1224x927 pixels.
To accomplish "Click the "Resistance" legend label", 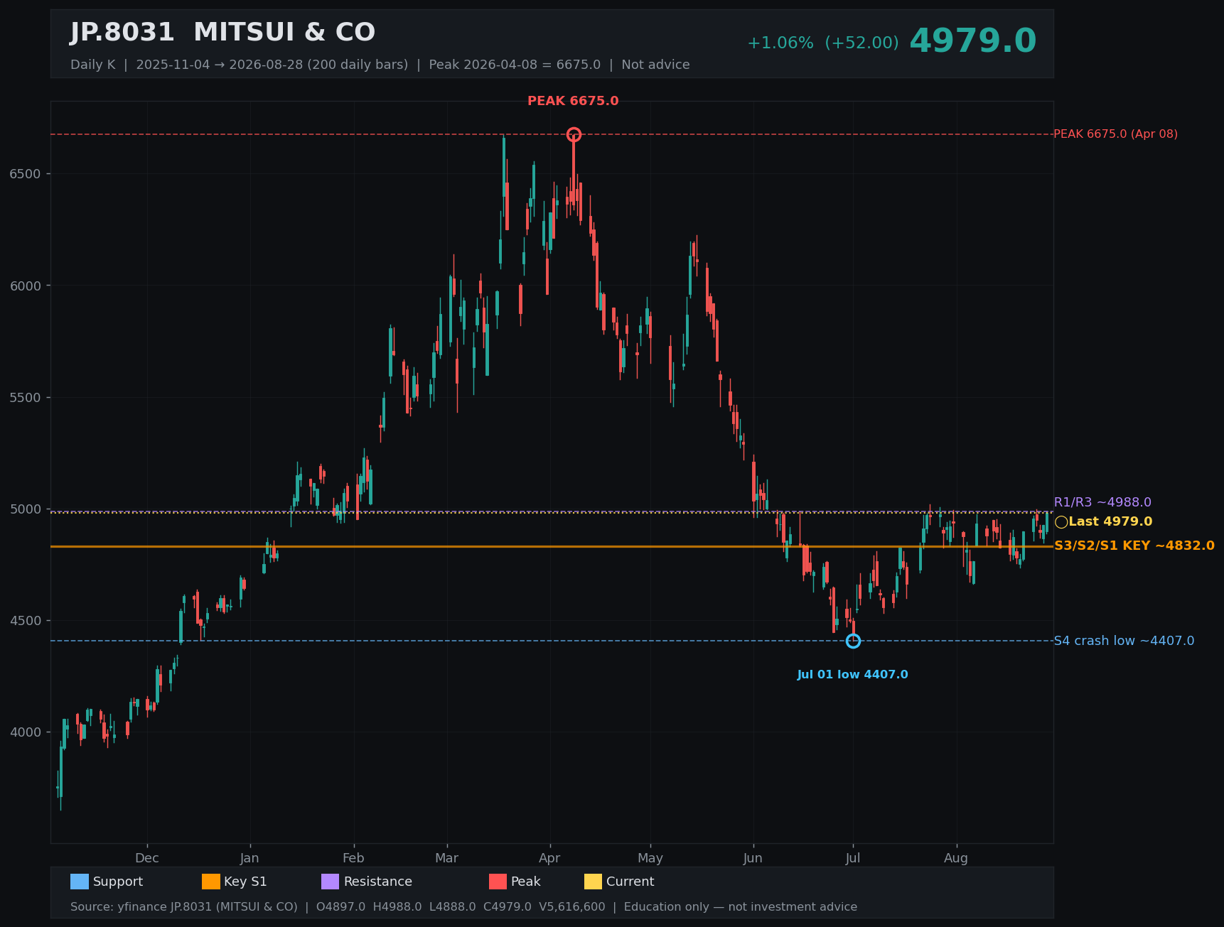I will pyautogui.click(x=378, y=882).
